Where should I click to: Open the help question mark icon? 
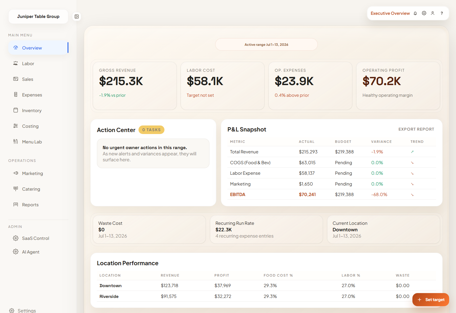(442, 13)
